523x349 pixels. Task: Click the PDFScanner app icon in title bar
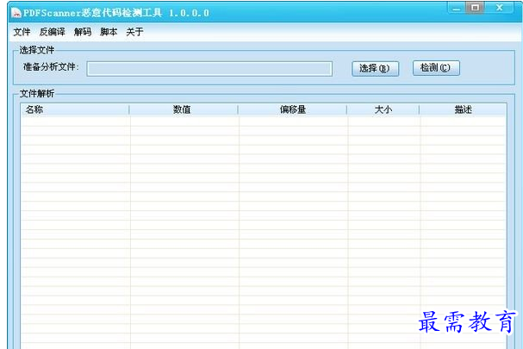click(x=16, y=13)
